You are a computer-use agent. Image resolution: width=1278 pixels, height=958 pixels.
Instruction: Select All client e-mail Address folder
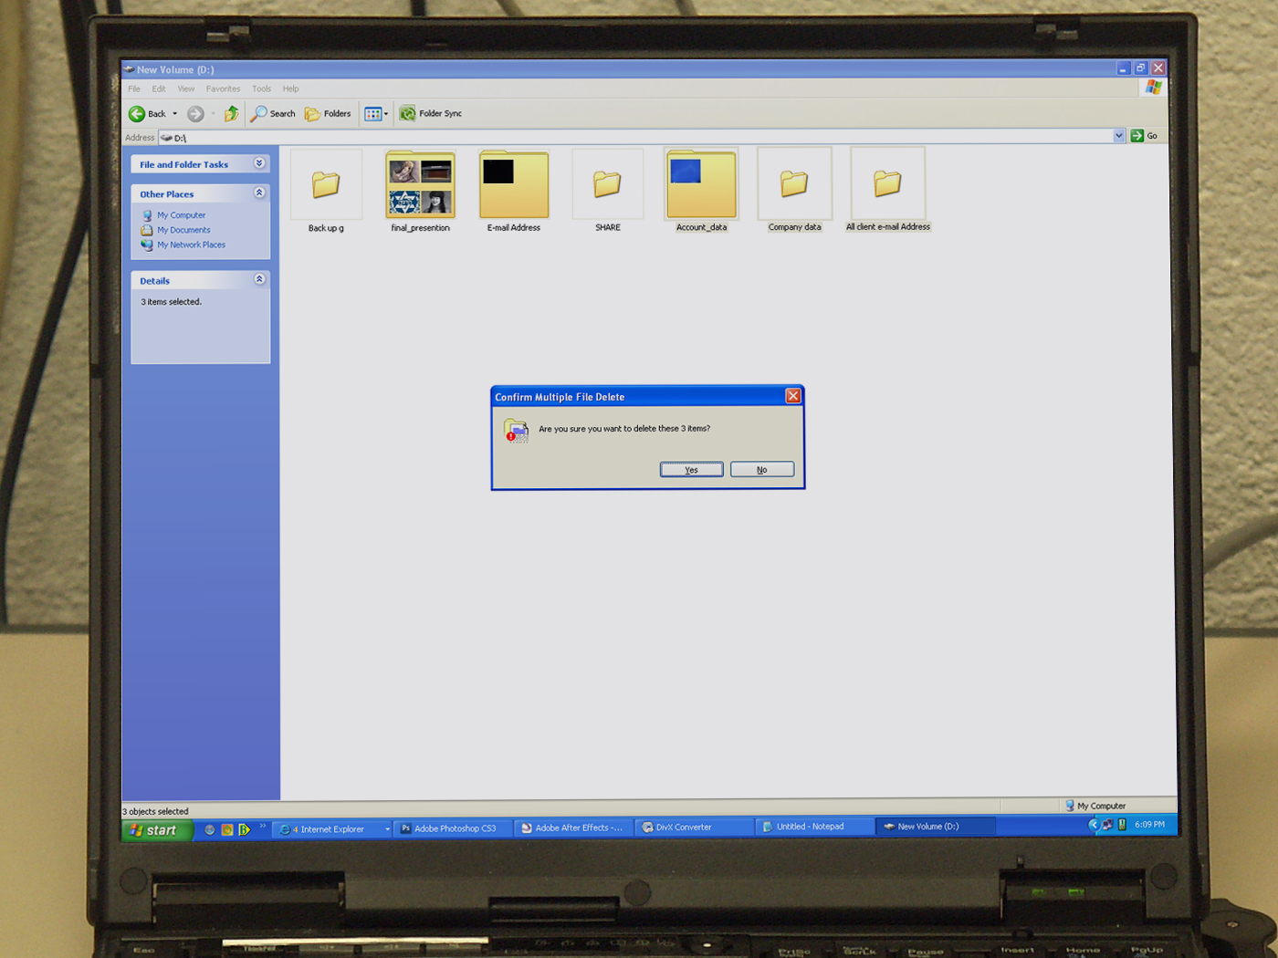[887, 190]
